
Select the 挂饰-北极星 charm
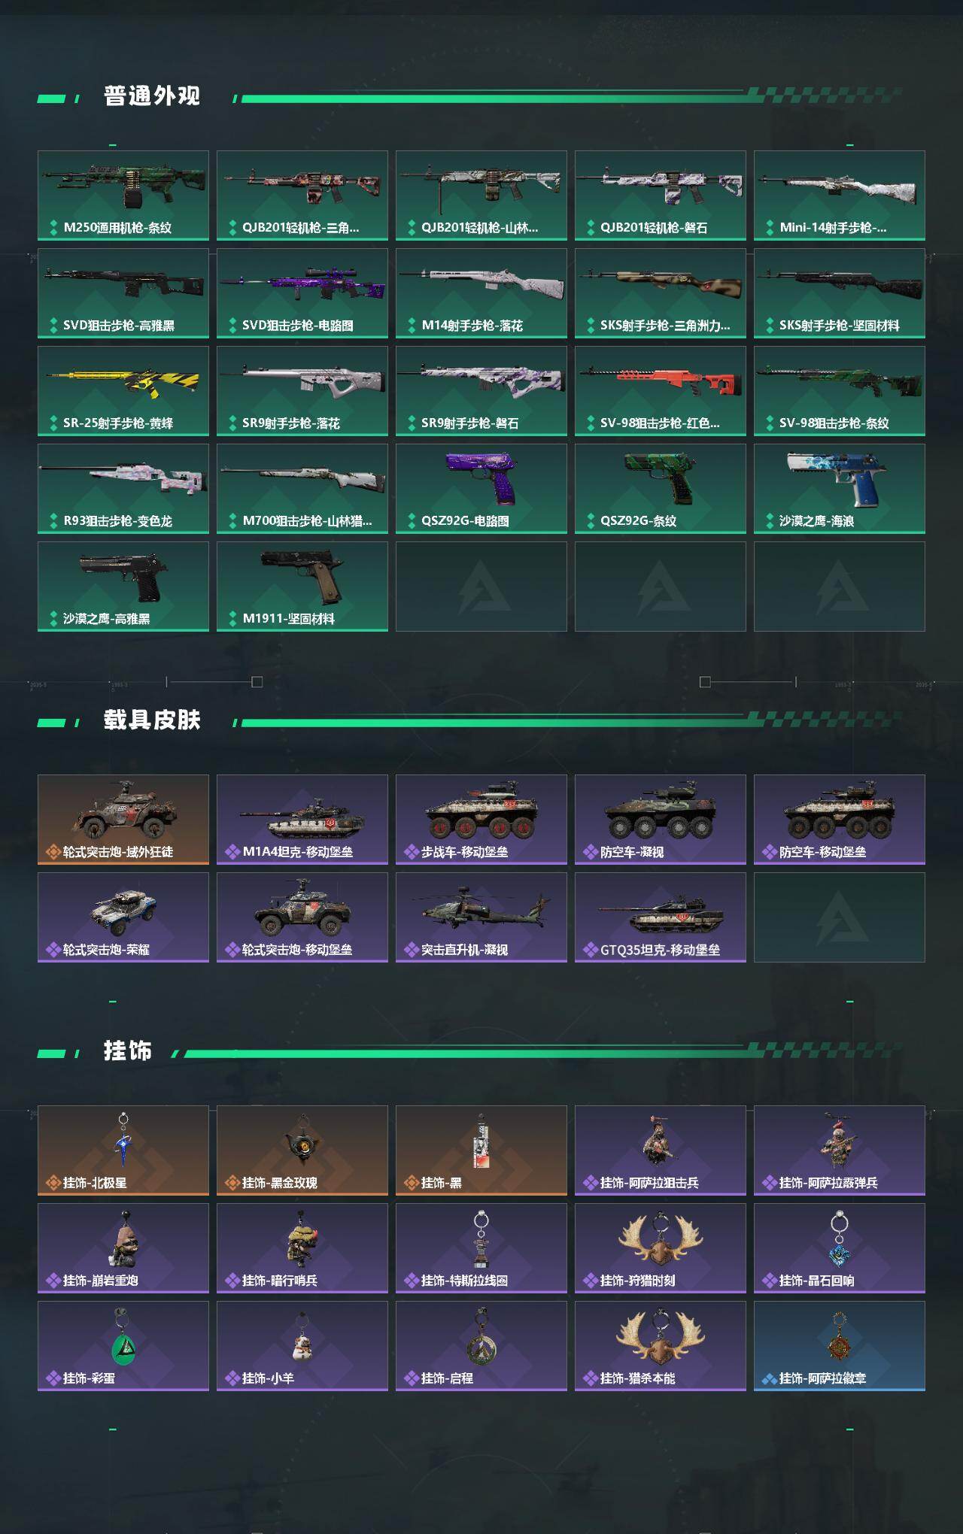(x=123, y=1150)
